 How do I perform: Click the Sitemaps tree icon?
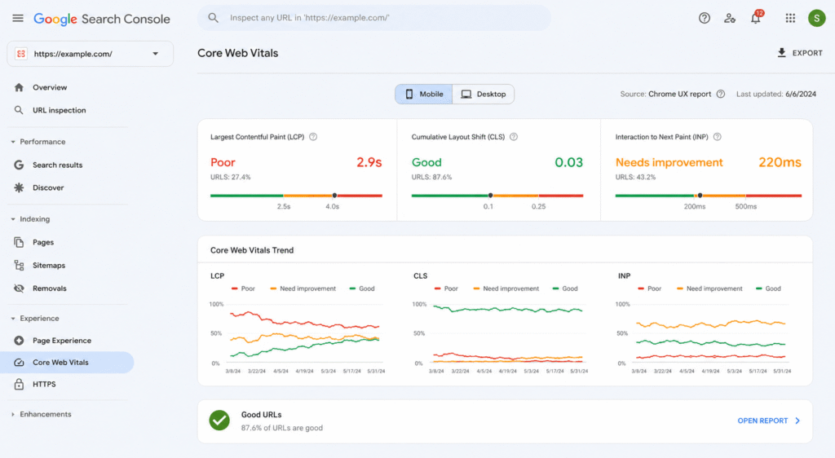[x=20, y=265]
